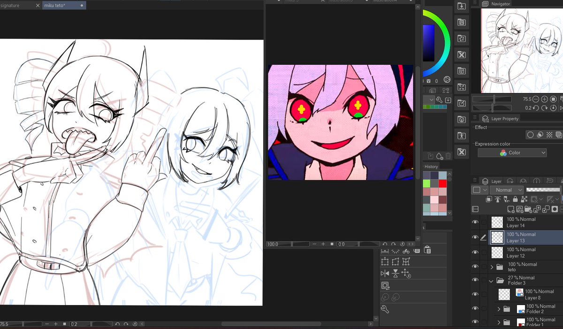Screen dimensions: 563x329
Task: Hide Layer 14 with its eye toggle
Action: [x=475, y=222]
